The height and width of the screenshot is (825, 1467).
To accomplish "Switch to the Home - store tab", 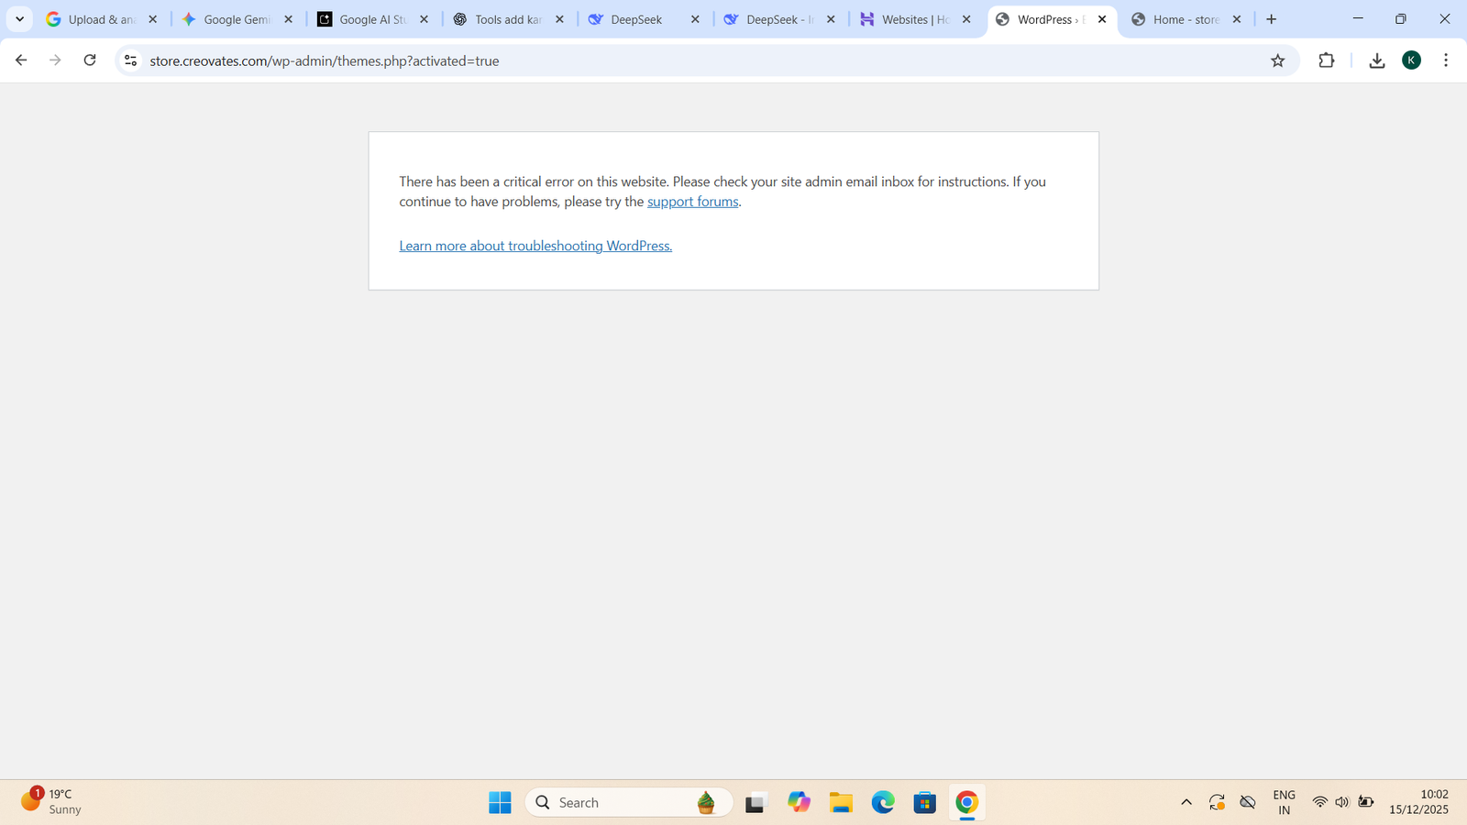I will (1185, 19).
